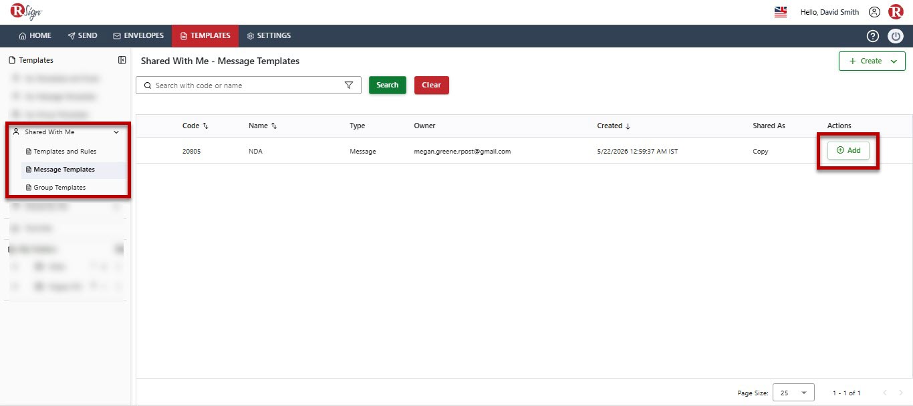913x406 pixels.
Task: Add the NDA message template
Action: 848,151
